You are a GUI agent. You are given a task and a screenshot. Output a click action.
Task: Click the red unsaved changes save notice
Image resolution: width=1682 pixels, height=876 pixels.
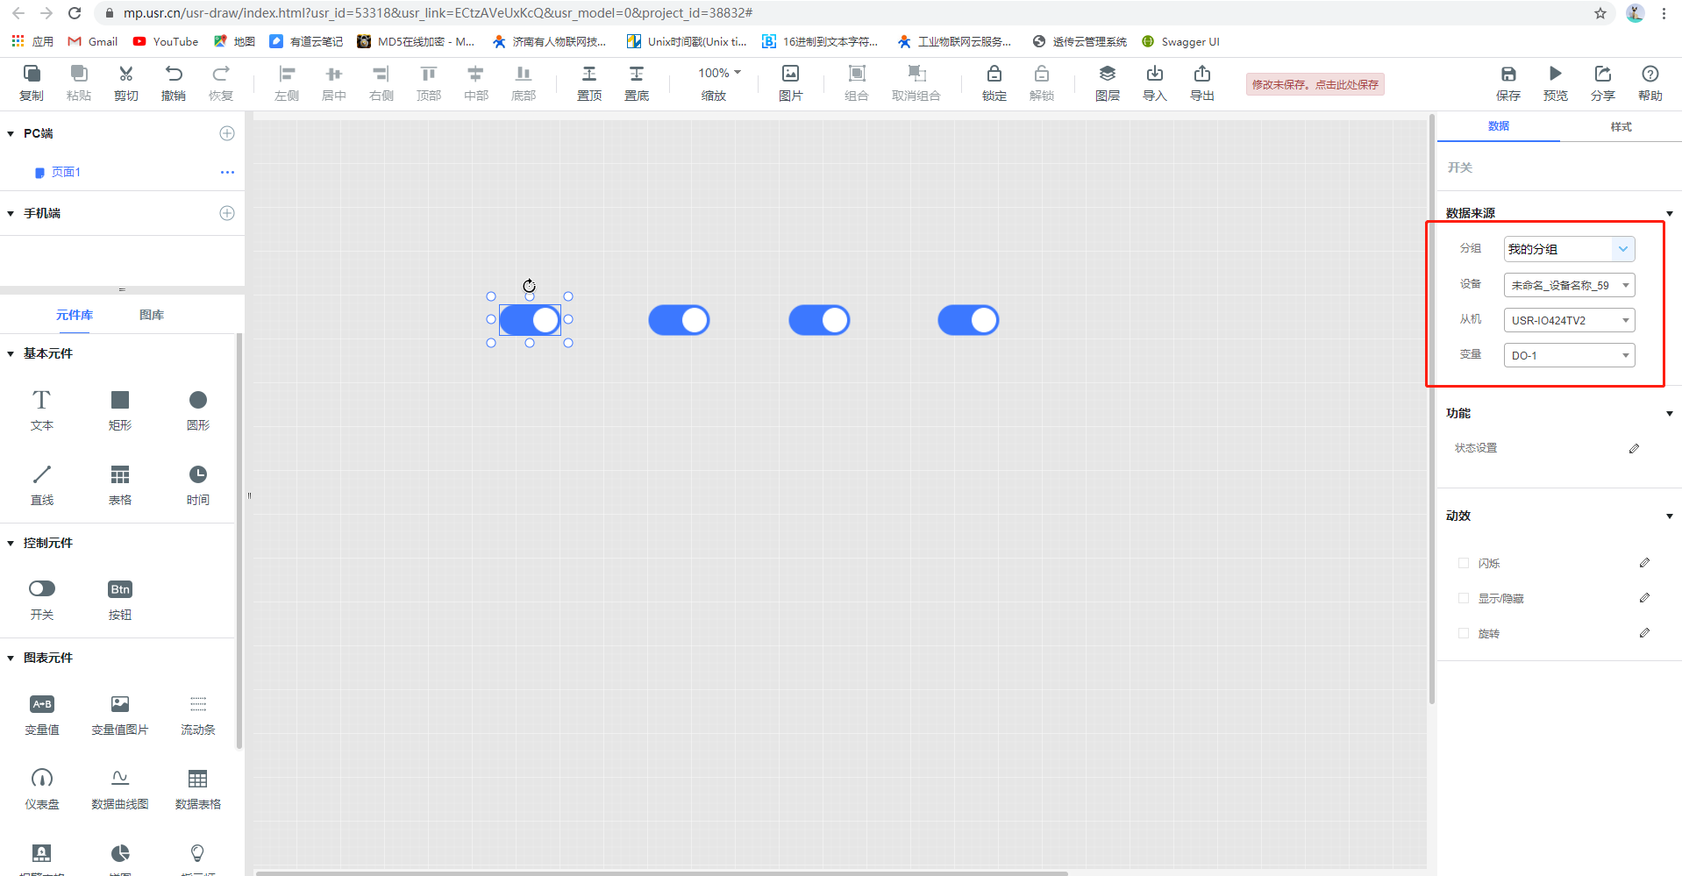tap(1315, 84)
